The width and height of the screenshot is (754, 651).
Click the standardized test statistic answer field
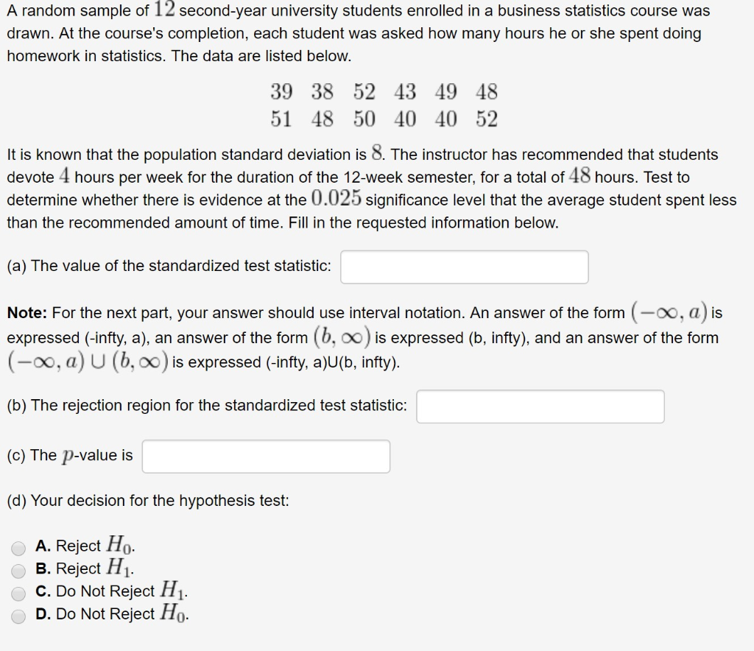[464, 267]
